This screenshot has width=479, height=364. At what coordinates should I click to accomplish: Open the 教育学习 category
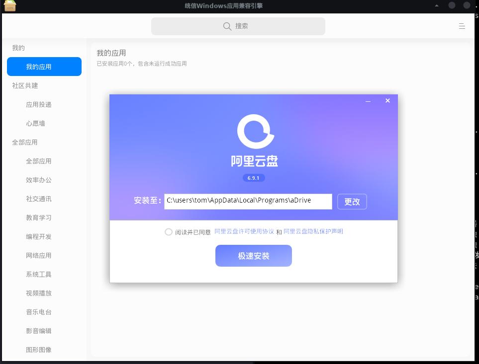pyautogui.click(x=38, y=218)
